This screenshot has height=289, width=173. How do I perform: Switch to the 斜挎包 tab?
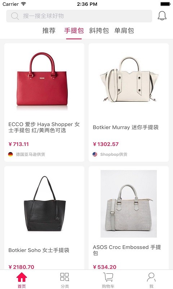[99, 31]
